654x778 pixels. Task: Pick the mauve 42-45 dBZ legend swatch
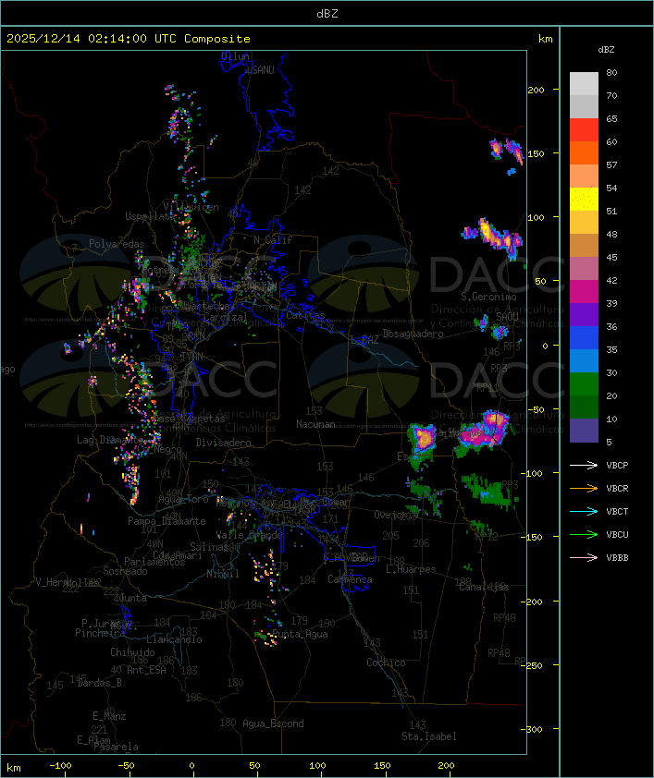(x=584, y=269)
